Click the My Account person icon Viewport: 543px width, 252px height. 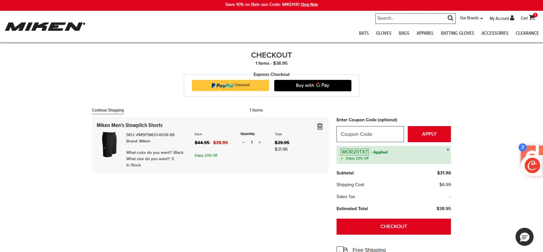512,18
